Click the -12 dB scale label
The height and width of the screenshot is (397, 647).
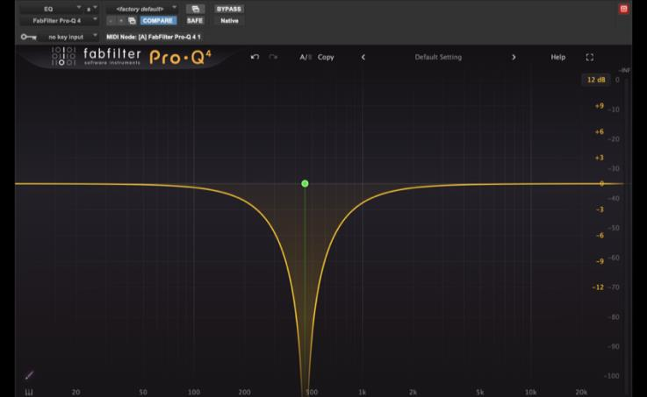[598, 287]
